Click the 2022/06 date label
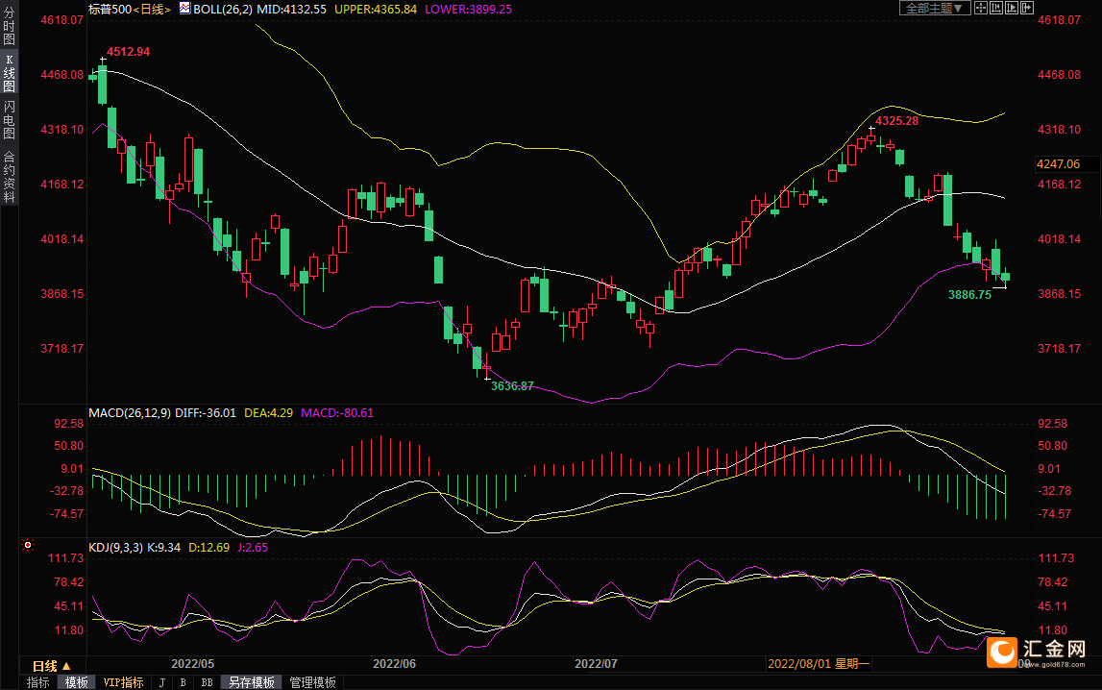 coord(394,664)
